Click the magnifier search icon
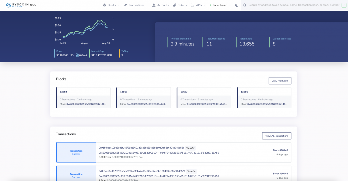This screenshot has width=348, height=181. [x=245, y=5]
